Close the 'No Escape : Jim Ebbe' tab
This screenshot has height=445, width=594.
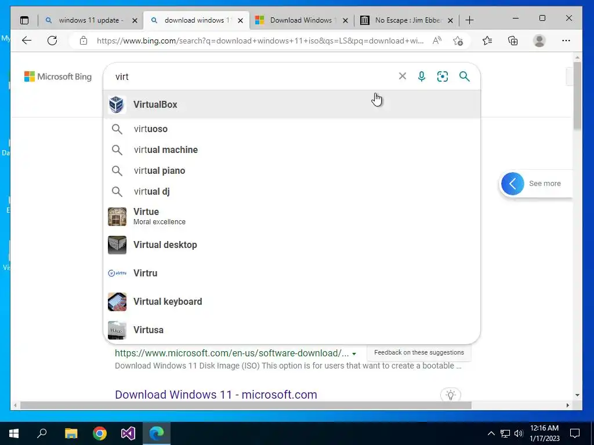click(x=450, y=20)
